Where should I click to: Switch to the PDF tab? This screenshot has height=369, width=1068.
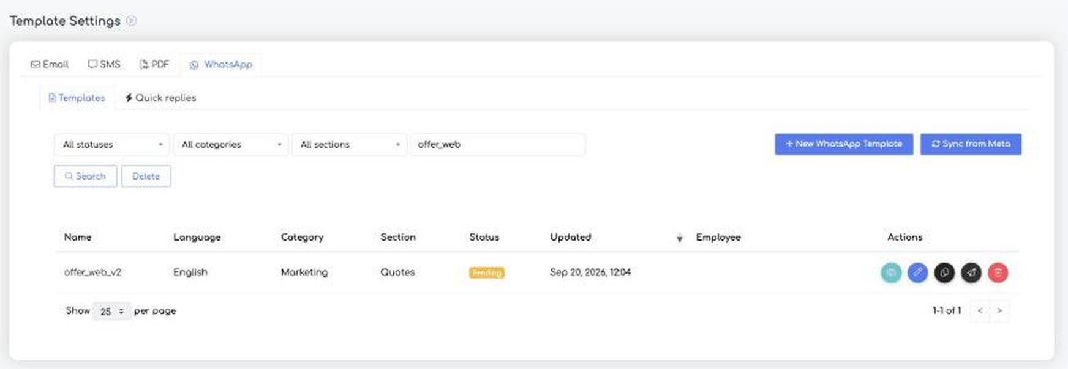(154, 64)
